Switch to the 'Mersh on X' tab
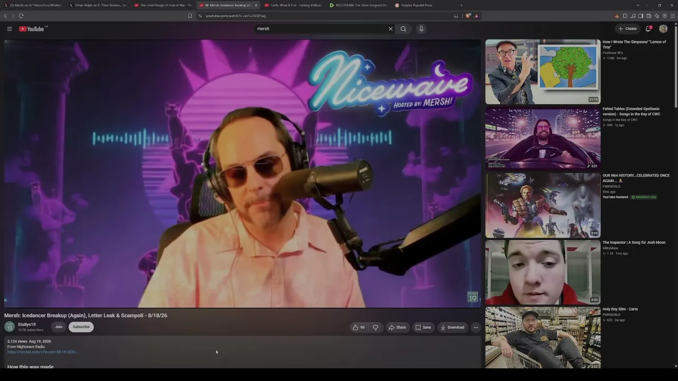Image resolution: width=678 pixels, height=381 pixels. [x=33, y=5]
